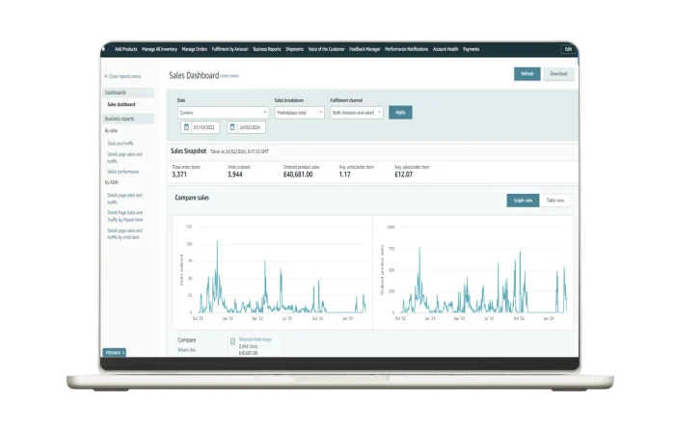
Task: Click the Feedback tab at bottom left
Action: point(114,352)
